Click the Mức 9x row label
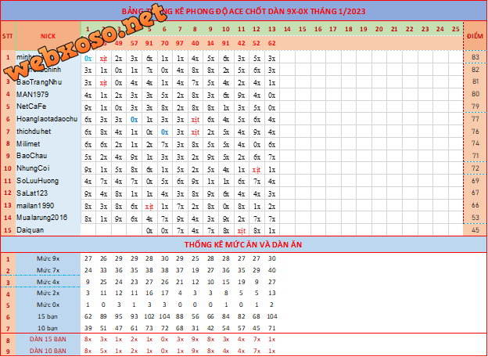This screenshot has height=357, width=488. click(x=48, y=258)
